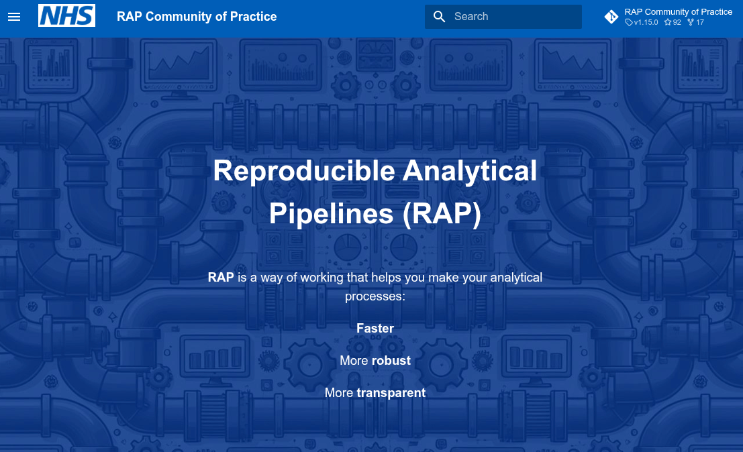Click the fork icon showing 17 forks

pos(691,21)
